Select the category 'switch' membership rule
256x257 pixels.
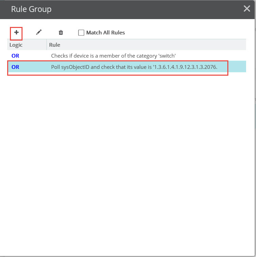[x=127, y=56]
